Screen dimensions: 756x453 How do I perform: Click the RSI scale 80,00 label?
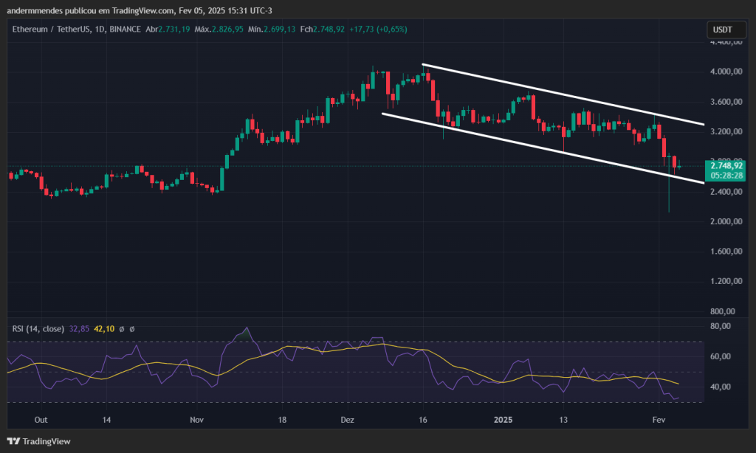(x=721, y=326)
